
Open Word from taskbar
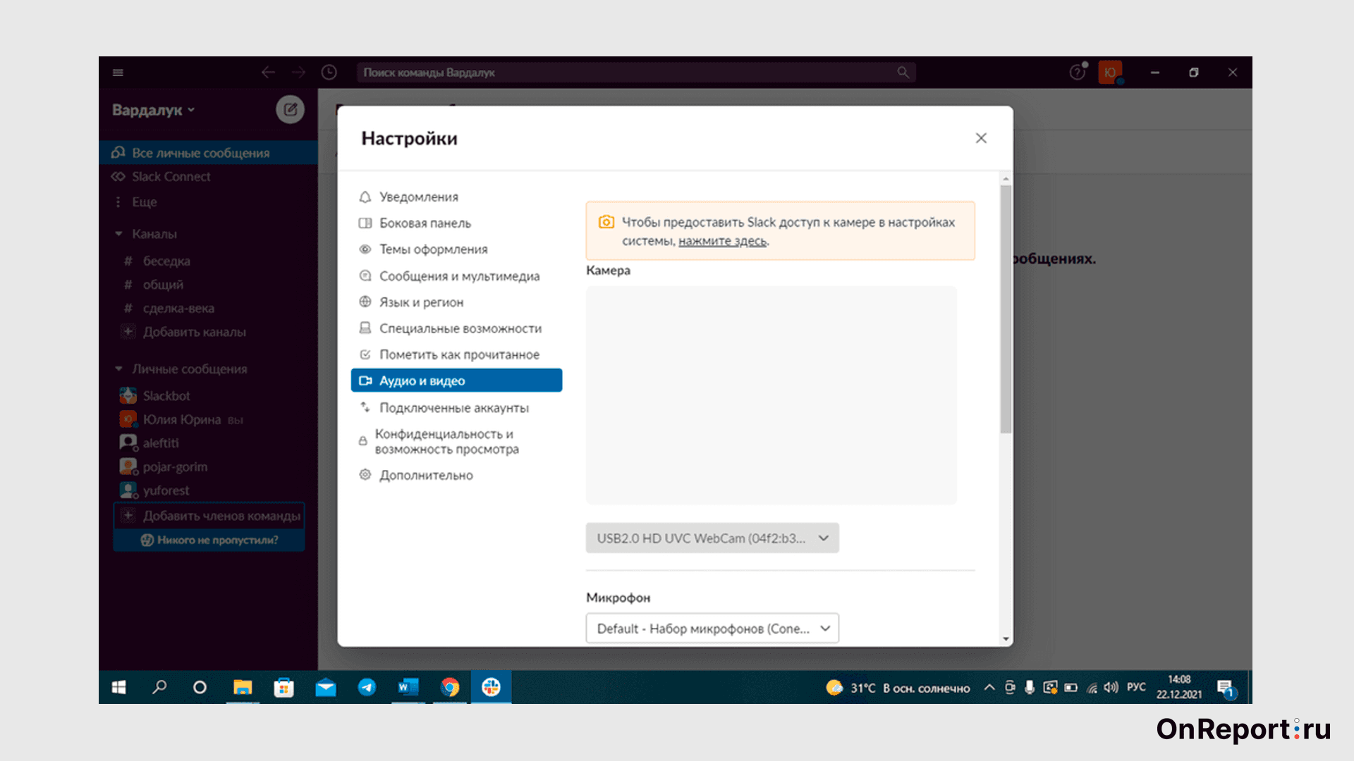pyautogui.click(x=408, y=687)
